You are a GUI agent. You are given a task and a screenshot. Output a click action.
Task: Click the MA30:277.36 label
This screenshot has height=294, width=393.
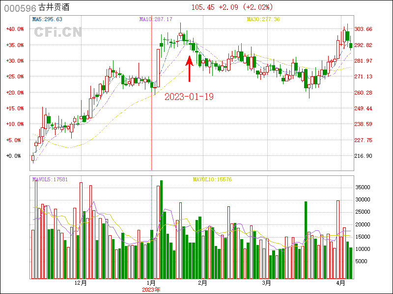[263, 19]
